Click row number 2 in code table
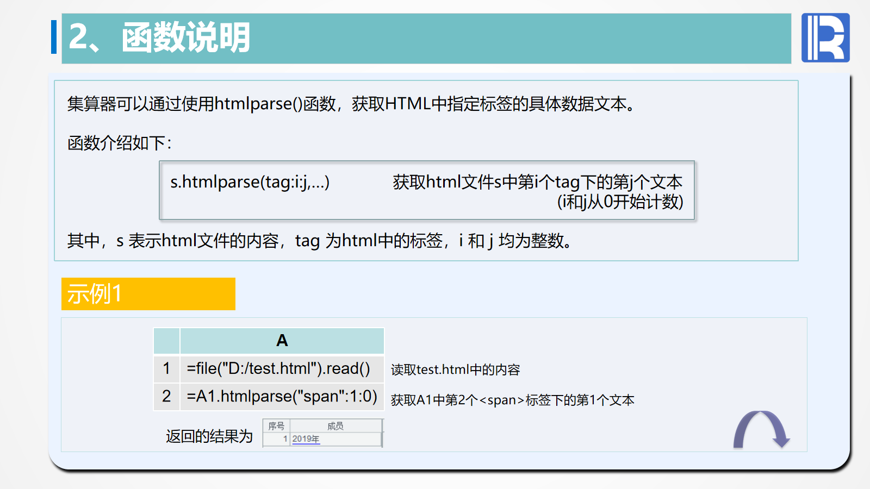Screen dimensions: 870x489 coord(166,397)
